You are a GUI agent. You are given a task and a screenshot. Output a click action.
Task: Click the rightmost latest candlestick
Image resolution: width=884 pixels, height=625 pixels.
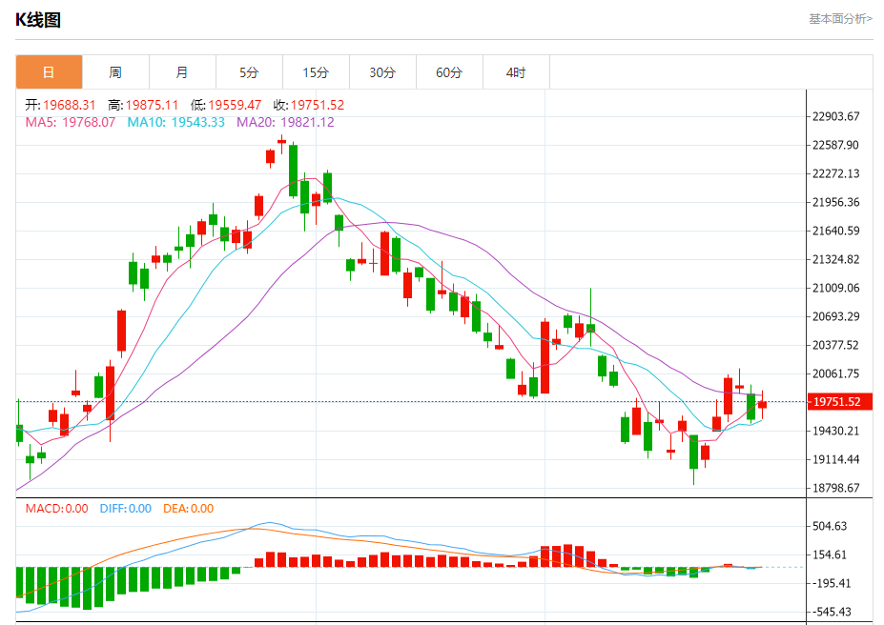click(762, 405)
